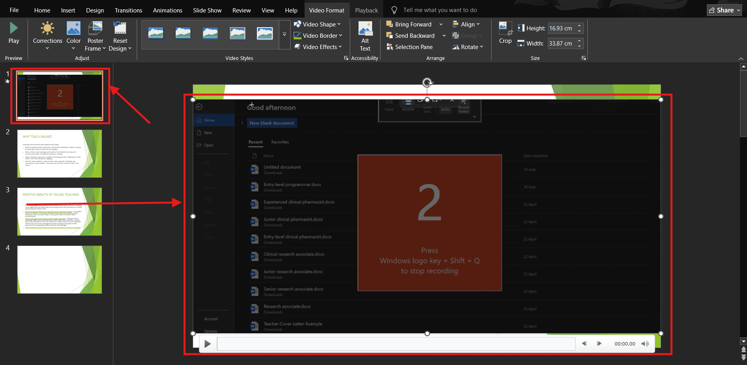Open the Rotate dropdown menu
747x365 pixels.
pos(468,47)
